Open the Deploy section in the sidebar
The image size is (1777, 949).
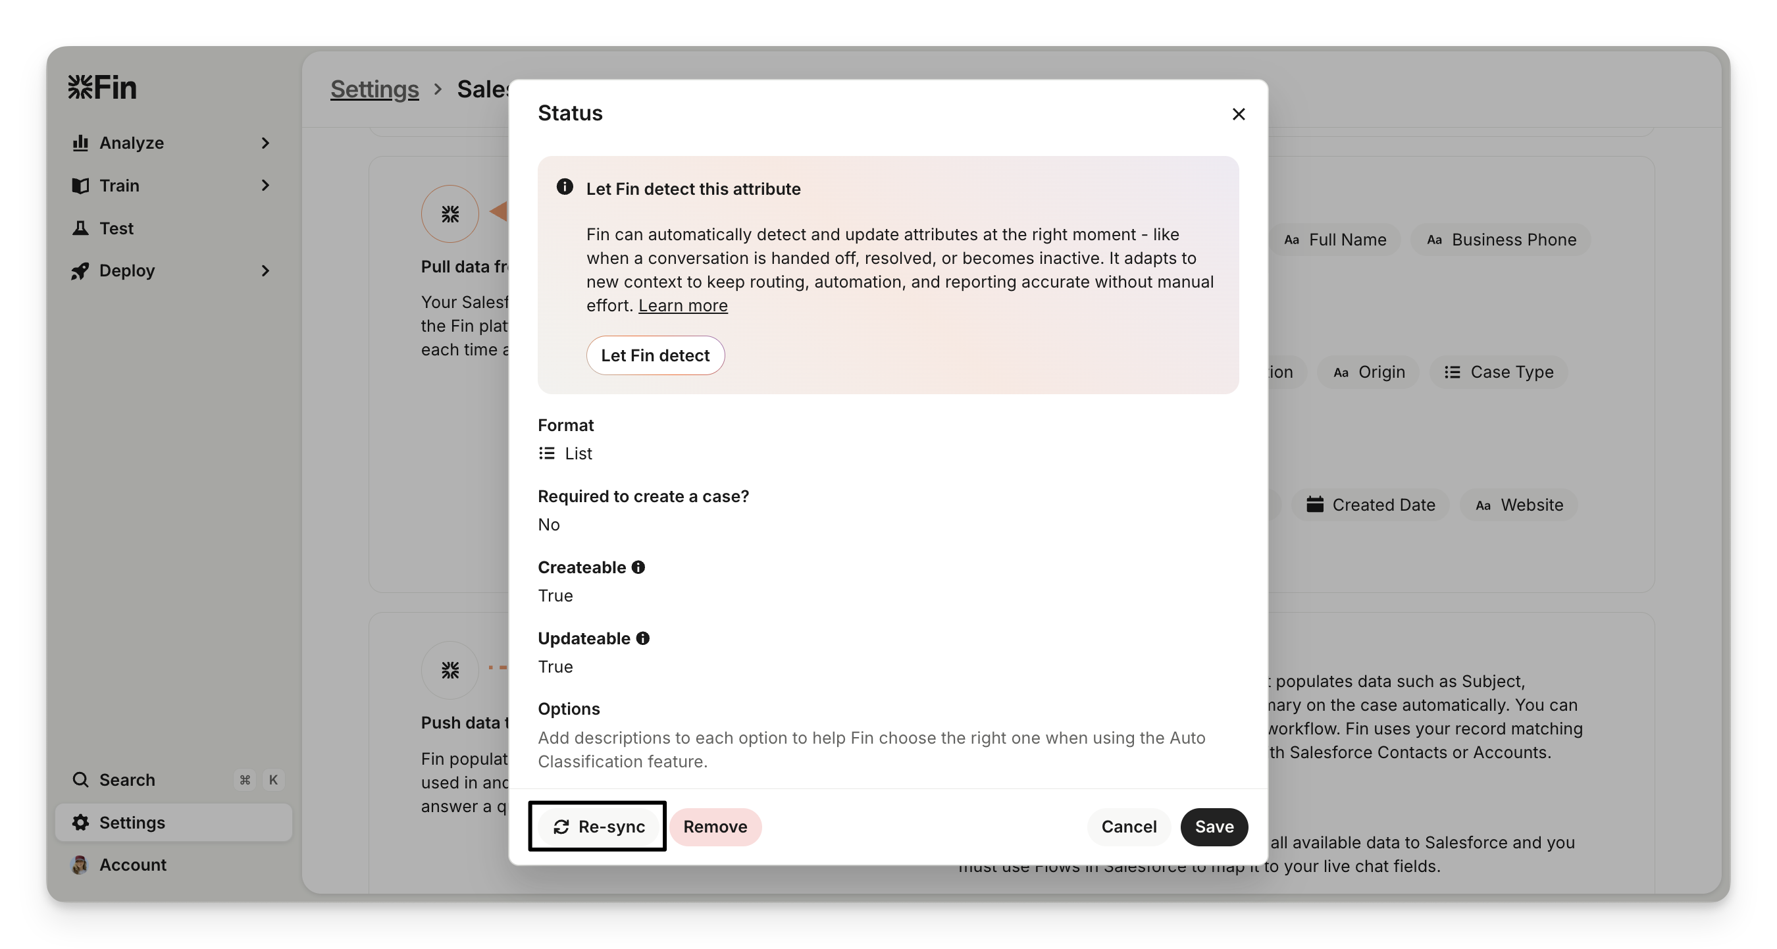pos(127,271)
